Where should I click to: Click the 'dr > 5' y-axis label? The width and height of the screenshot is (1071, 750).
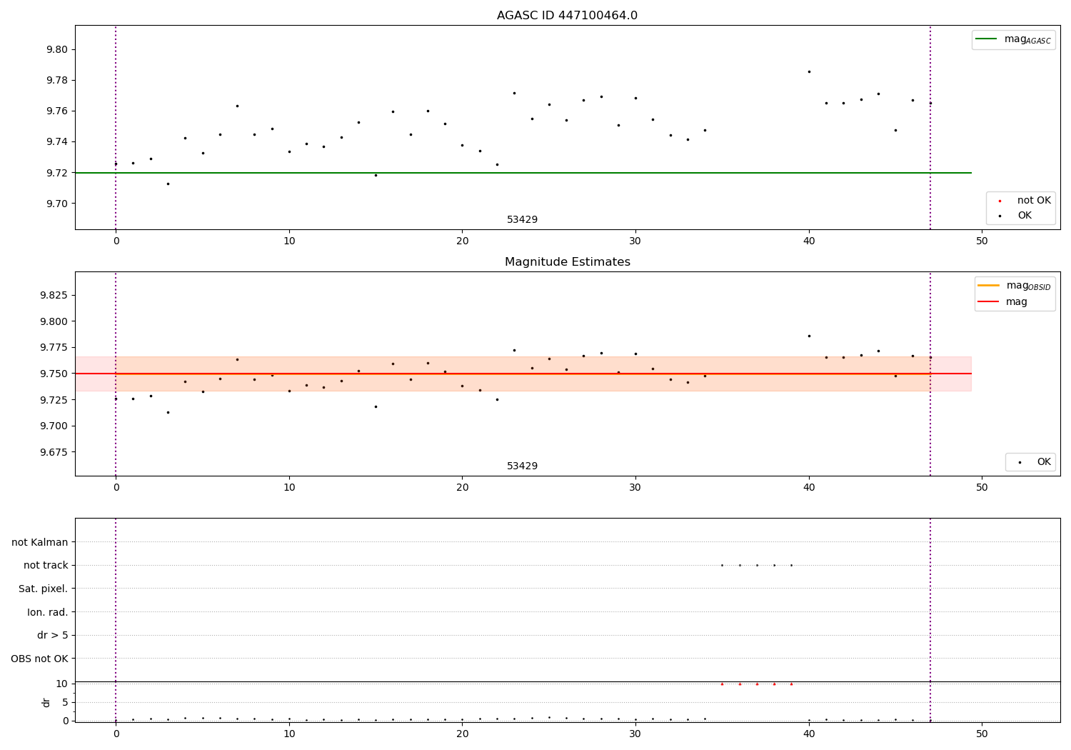(53, 635)
